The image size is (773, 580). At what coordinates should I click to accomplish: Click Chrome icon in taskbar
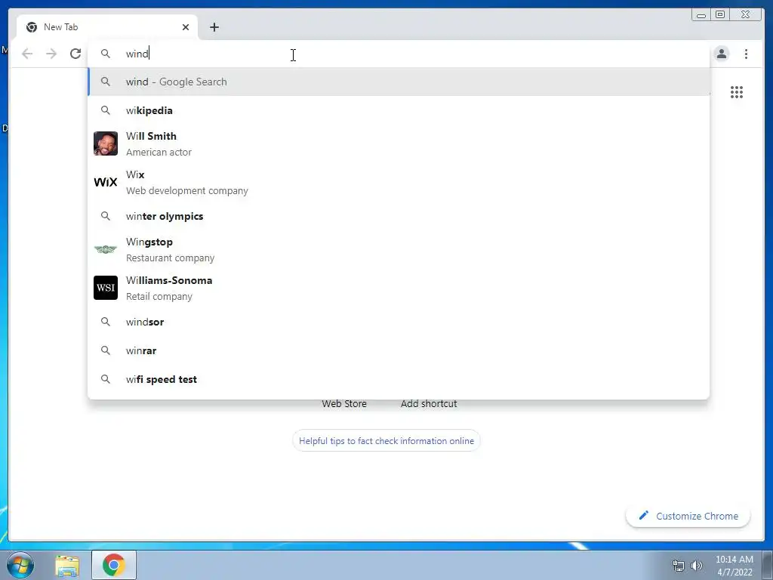pos(114,565)
